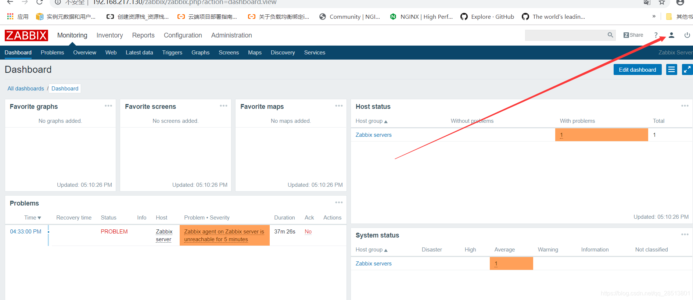Reload the page in browser
The height and width of the screenshot is (300, 693).
coord(40,2)
